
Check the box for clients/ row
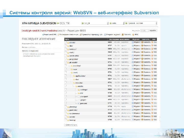click(66, 42)
